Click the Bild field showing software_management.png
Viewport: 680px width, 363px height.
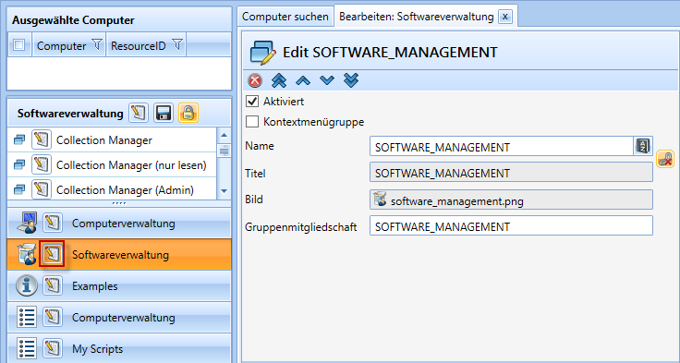(511, 200)
